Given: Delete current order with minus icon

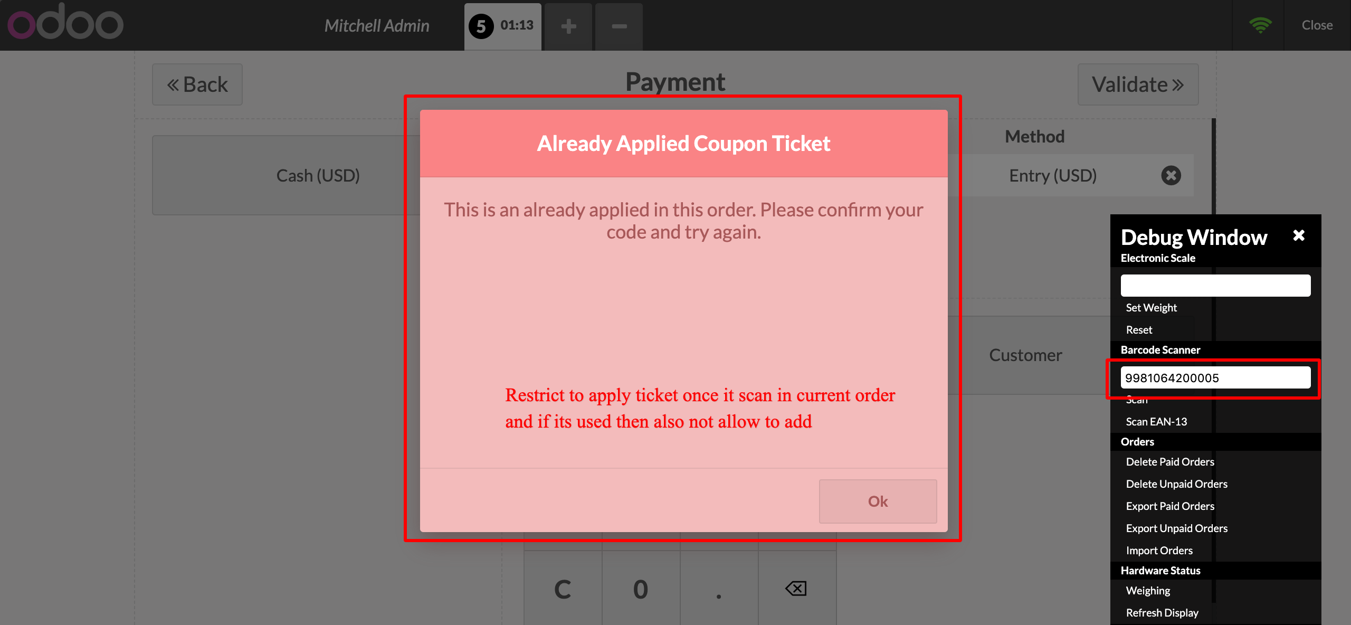Looking at the screenshot, I should click(x=619, y=26).
